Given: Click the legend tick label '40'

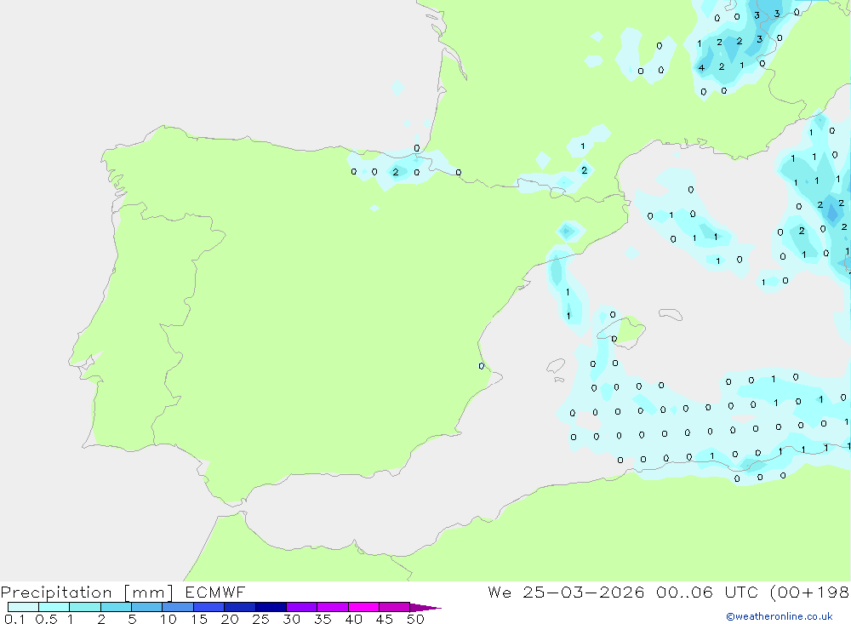Looking at the screenshot, I should pyautogui.click(x=353, y=619).
